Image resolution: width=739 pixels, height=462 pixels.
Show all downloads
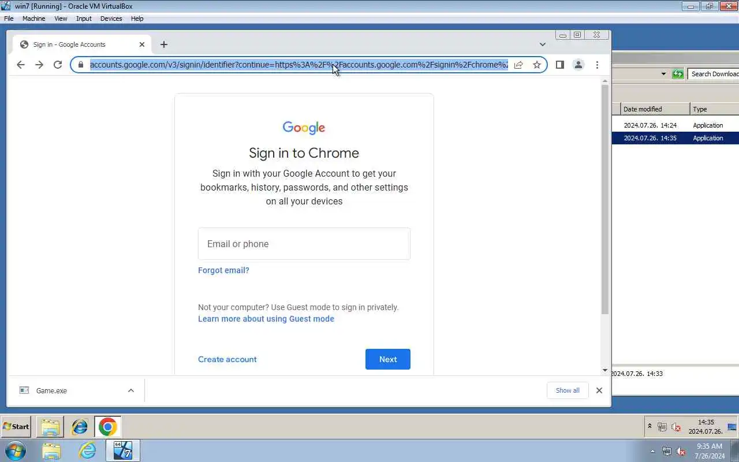[x=568, y=390]
